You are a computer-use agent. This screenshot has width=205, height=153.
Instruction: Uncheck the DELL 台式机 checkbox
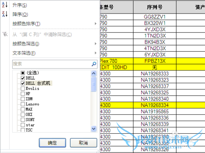pyautogui.click(x=23, y=83)
